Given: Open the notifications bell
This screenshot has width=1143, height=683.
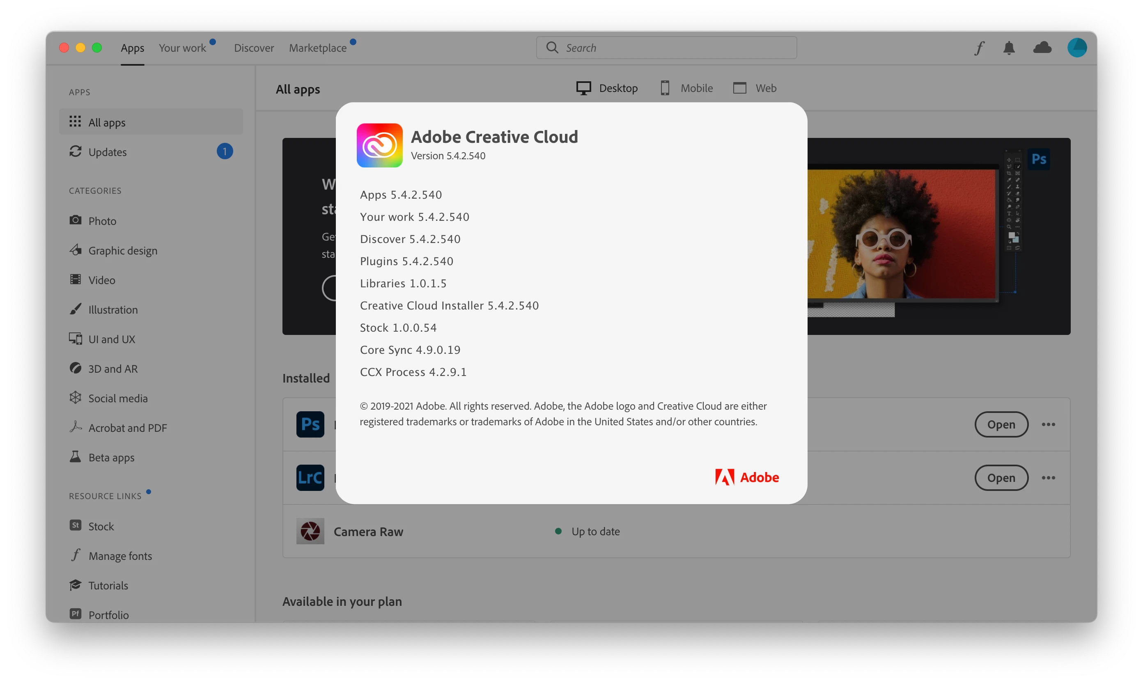Looking at the screenshot, I should 1009,48.
